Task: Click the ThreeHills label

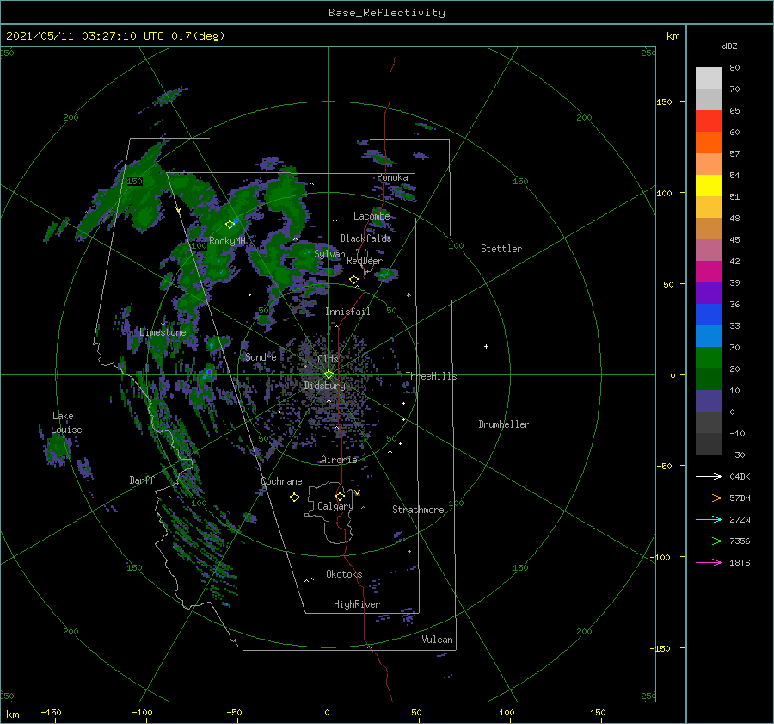Action: (432, 376)
